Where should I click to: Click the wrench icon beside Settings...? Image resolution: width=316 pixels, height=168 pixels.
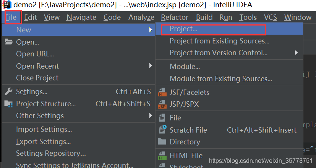coord(8,92)
